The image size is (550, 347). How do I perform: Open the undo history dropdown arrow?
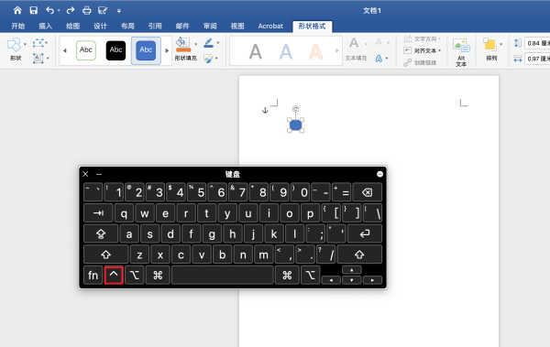(x=59, y=11)
